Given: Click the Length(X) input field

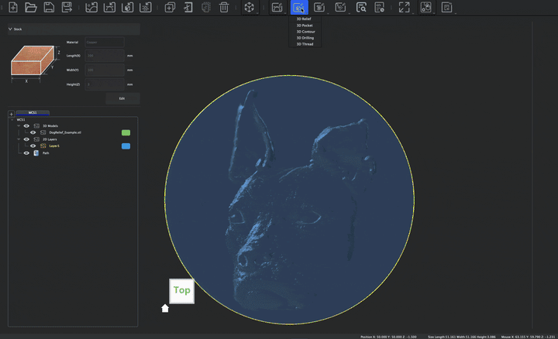Looking at the screenshot, I should pos(105,56).
